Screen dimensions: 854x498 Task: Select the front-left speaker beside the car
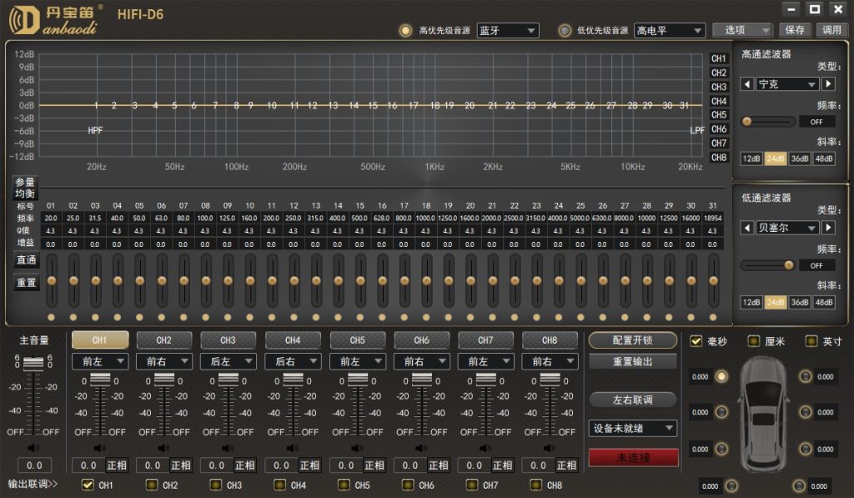[x=721, y=376]
